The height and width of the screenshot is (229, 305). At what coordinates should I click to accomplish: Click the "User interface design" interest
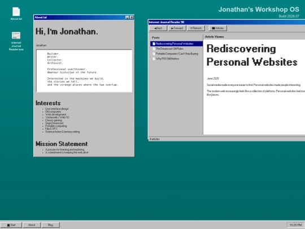coord(57,109)
